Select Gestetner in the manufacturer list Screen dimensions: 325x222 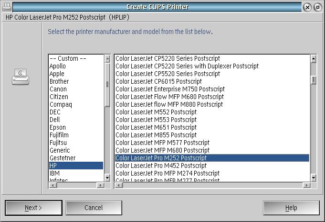tap(76, 158)
